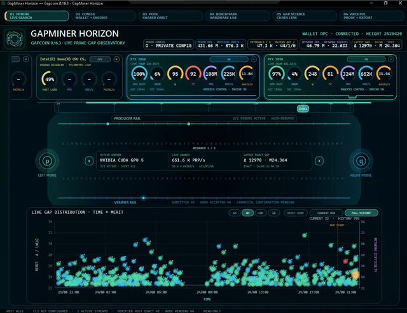Click the Run Start marker in chart
The height and width of the screenshot is (313, 407).
[337, 225]
